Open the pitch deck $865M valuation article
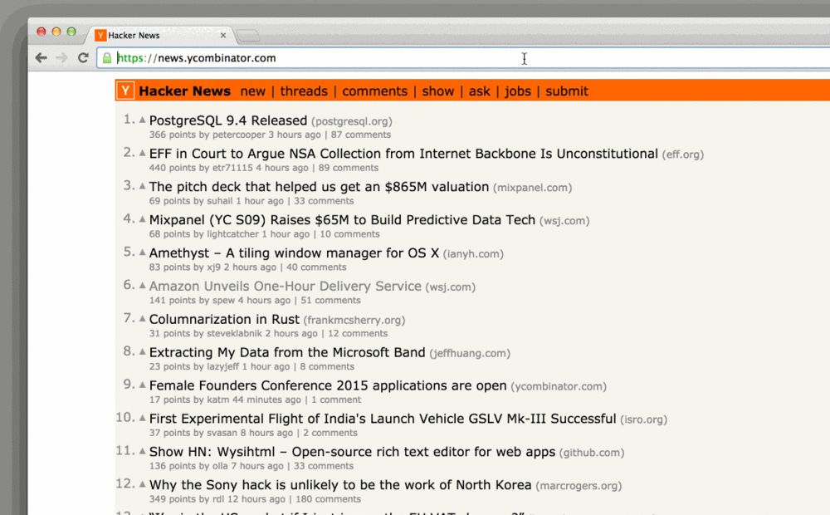The width and height of the screenshot is (830, 515). click(x=320, y=187)
